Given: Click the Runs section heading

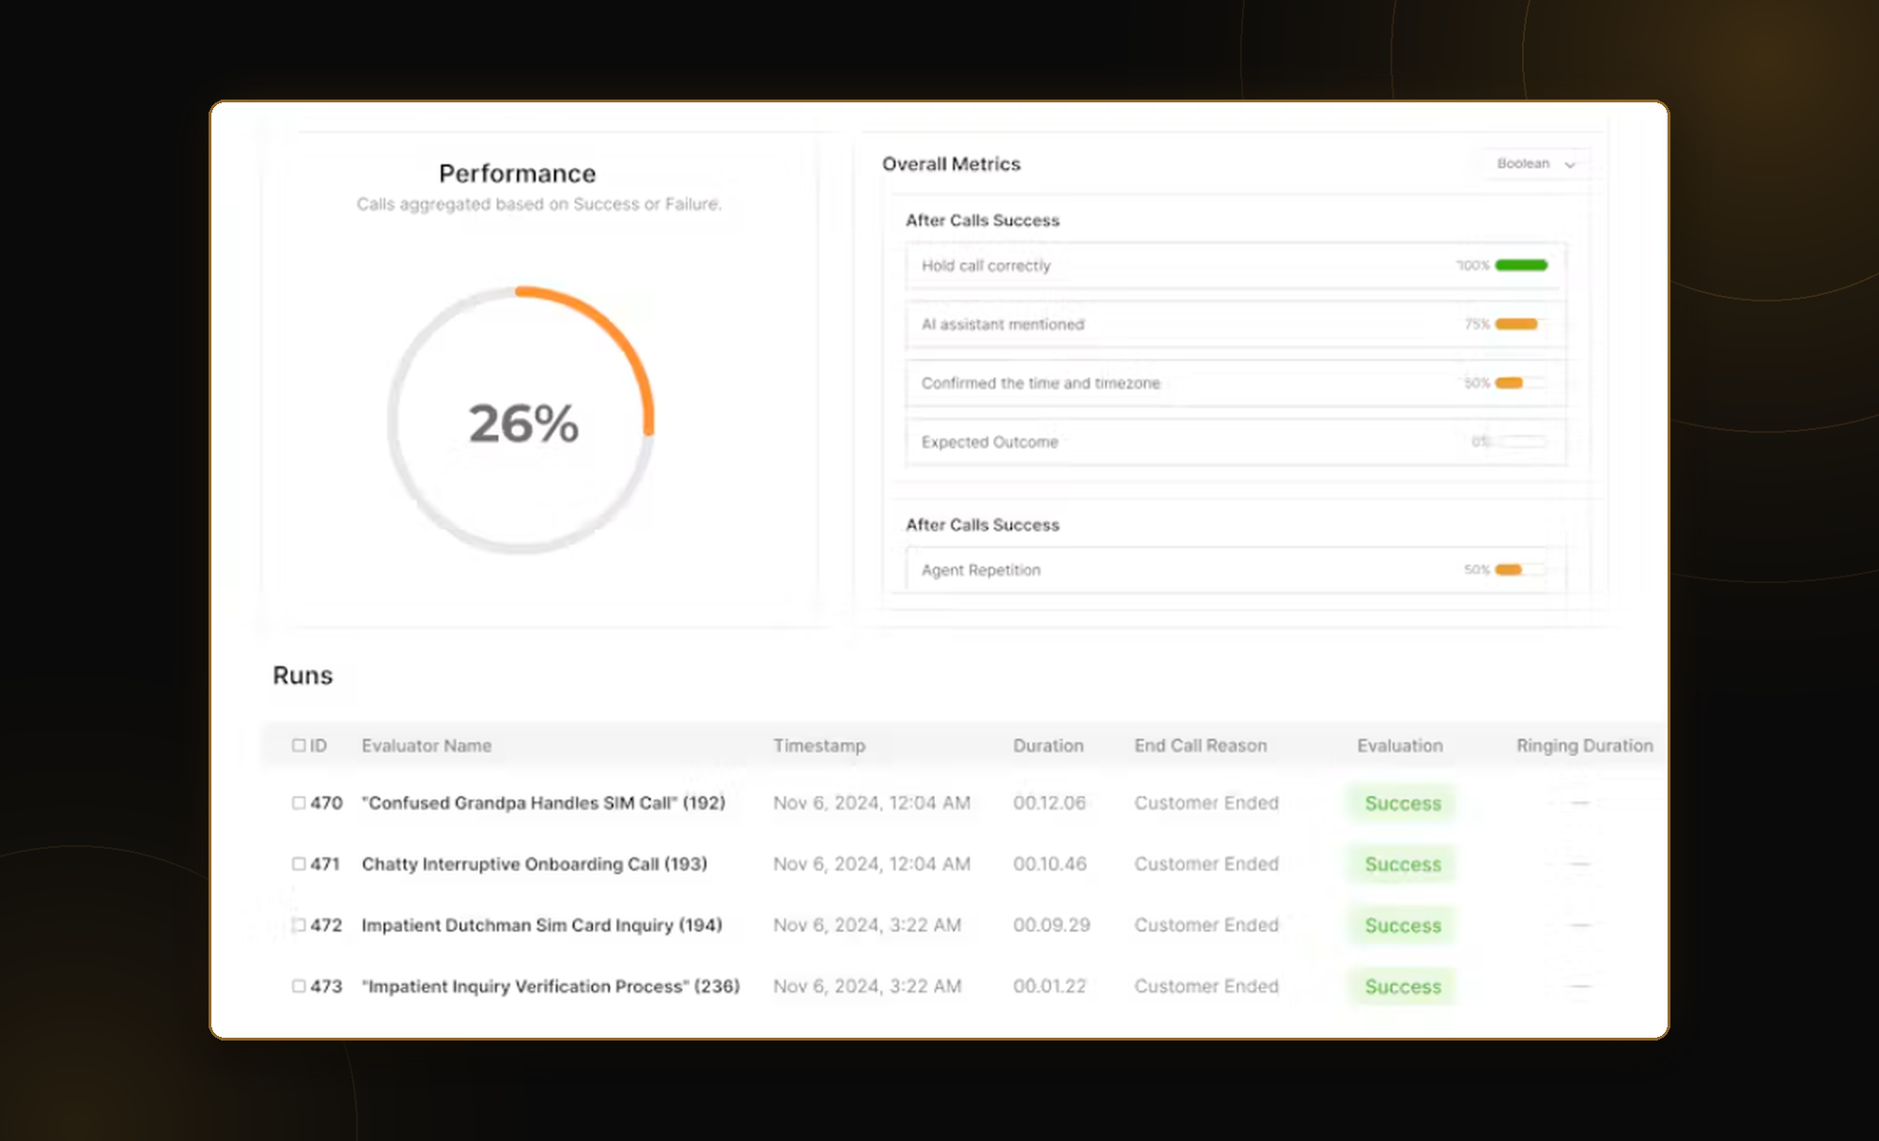Looking at the screenshot, I should [x=303, y=675].
